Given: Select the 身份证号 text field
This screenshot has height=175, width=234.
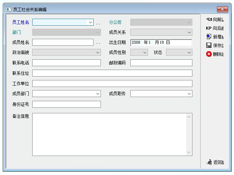Looking at the screenshot, I should pyautogui.click(x=66, y=104).
